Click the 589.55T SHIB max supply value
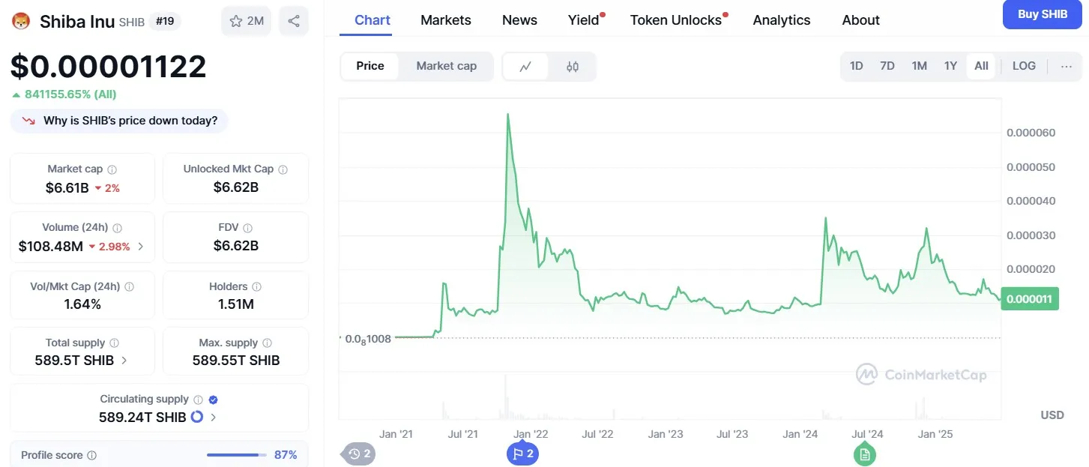 point(235,361)
